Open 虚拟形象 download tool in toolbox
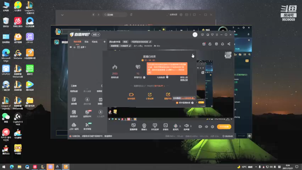Viewport: 302px width, 170px height. (87, 101)
